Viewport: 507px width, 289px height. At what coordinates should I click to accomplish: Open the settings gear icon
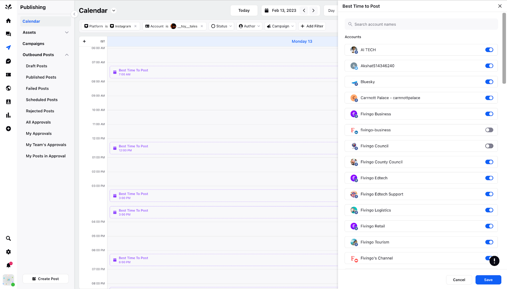pyautogui.click(x=9, y=252)
